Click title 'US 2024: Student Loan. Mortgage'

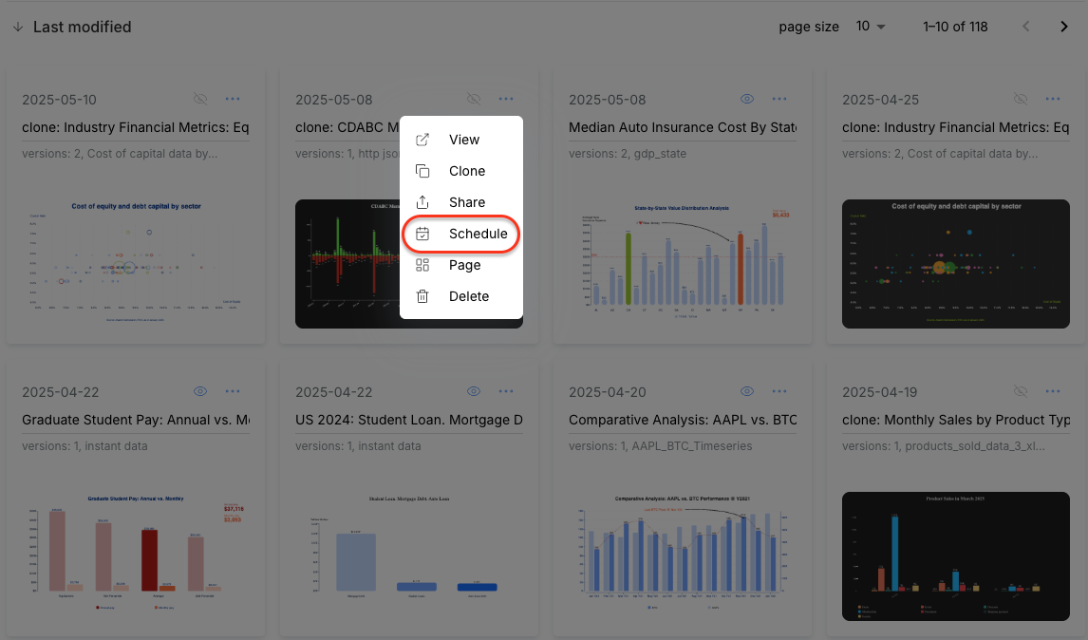409,420
